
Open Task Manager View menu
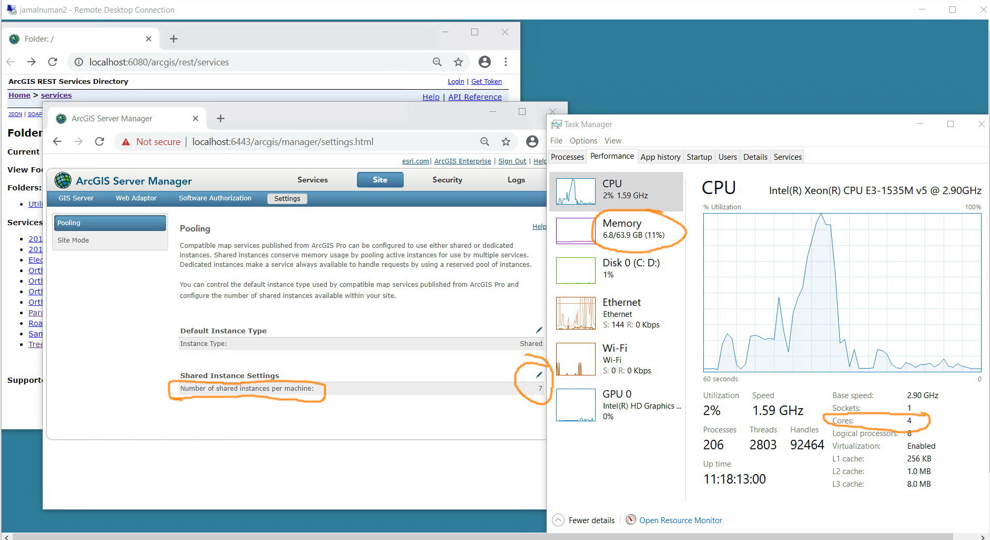click(x=613, y=140)
